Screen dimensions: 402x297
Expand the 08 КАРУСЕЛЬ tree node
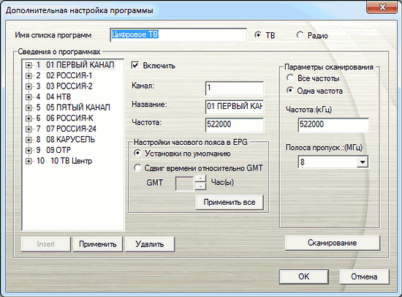[x=29, y=140]
